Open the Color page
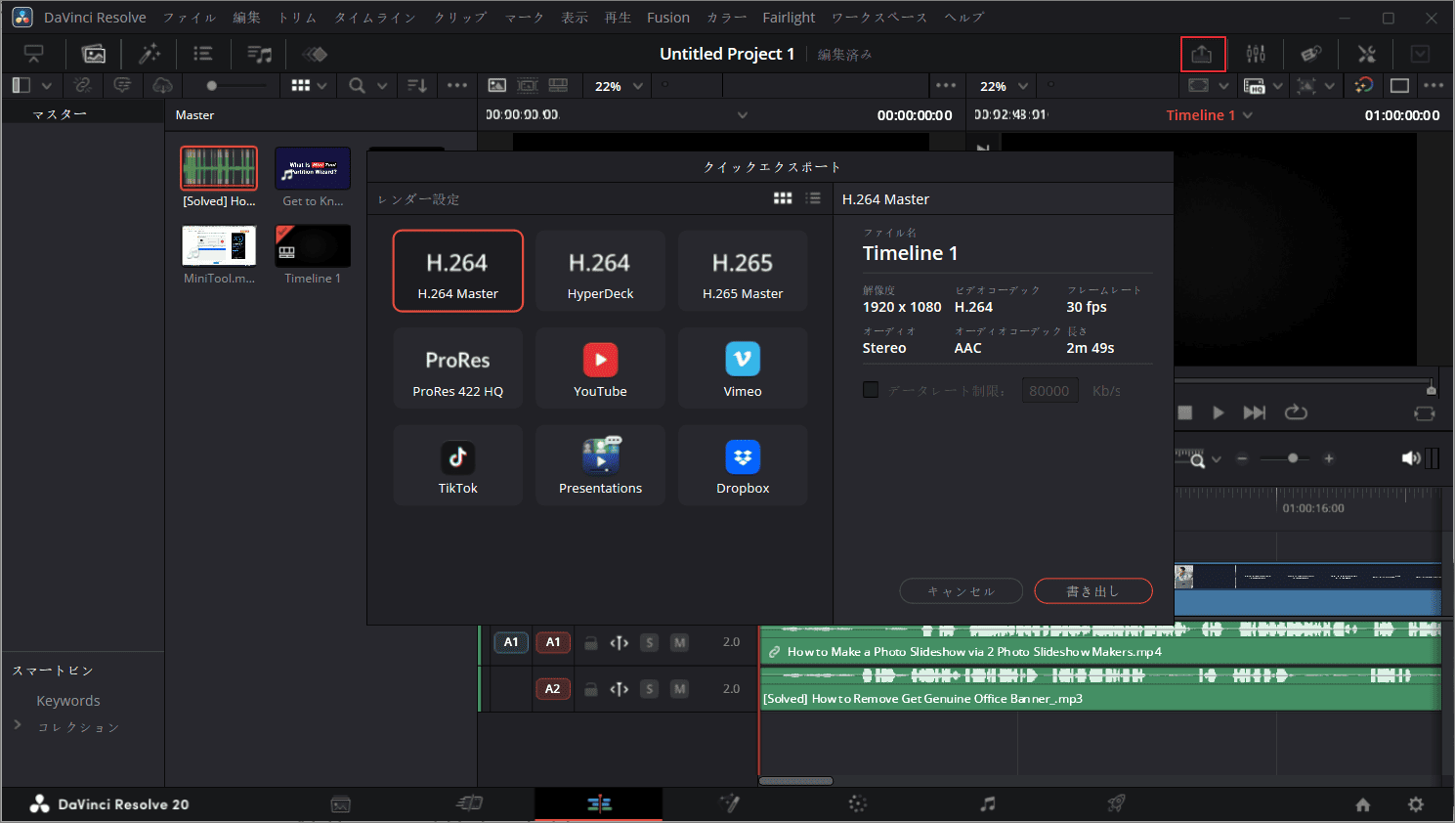The width and height of the screenshot is (1455, 823). (857, 803)
